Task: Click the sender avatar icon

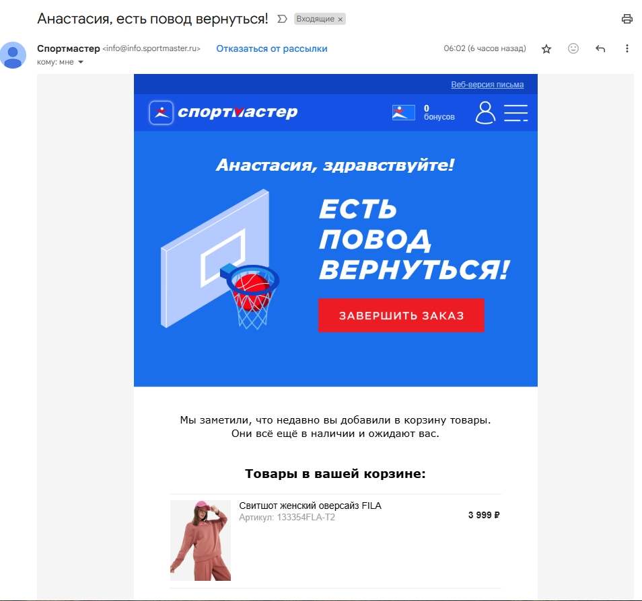Action: [x=13, y=55]
